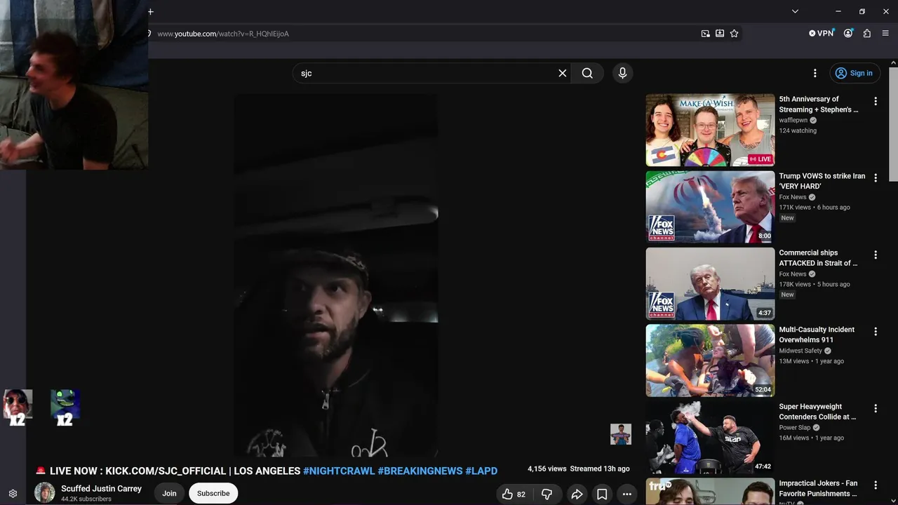The height and width of the screenshot is (505, 898).
Task: Open the settings gear at bottom-left
Action: pos(13,494)
